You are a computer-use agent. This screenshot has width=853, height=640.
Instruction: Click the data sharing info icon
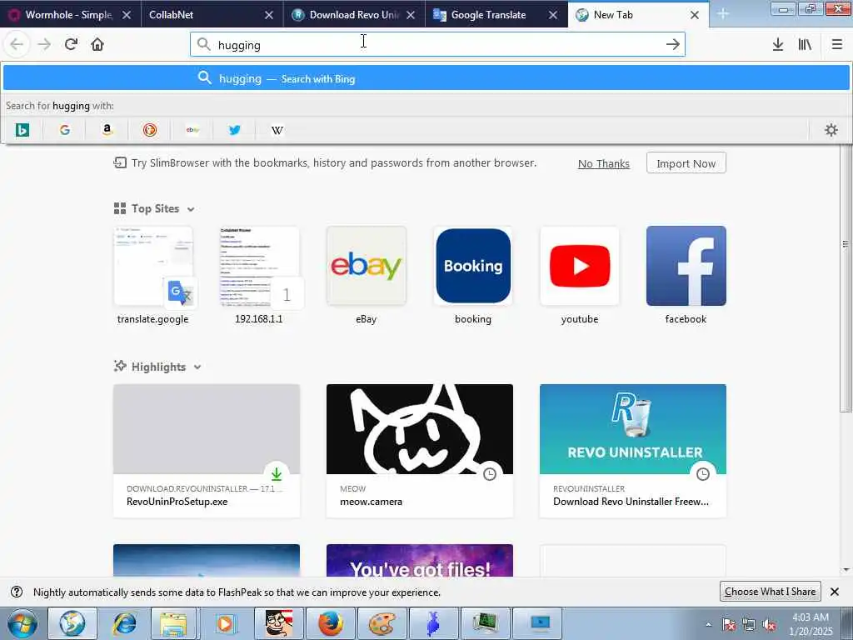pos(17,592)
